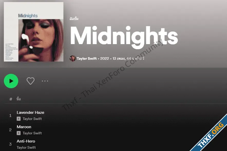Screen dimensions: 227x151
Task: Select the Anti-Hero track title
Action: 26,141
